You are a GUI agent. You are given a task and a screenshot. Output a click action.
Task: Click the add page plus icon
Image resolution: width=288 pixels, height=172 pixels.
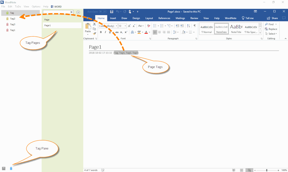pyautogui.click(x=78, y=12)
